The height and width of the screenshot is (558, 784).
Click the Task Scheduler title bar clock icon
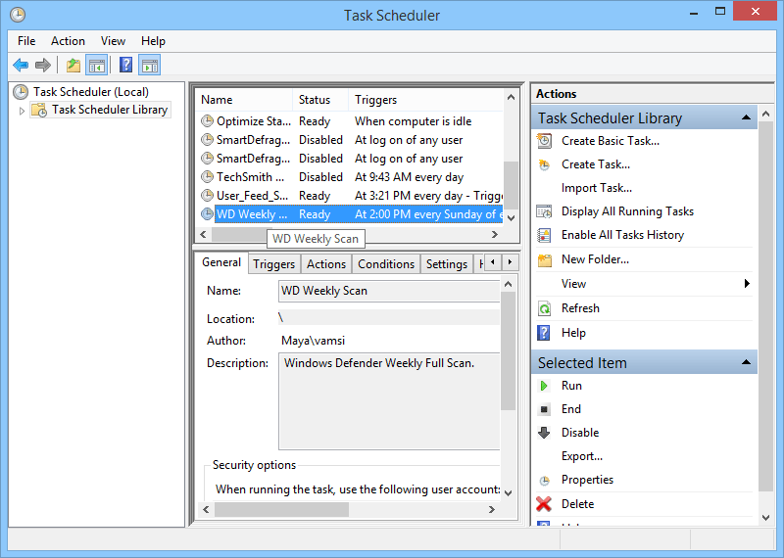[18, 15]
